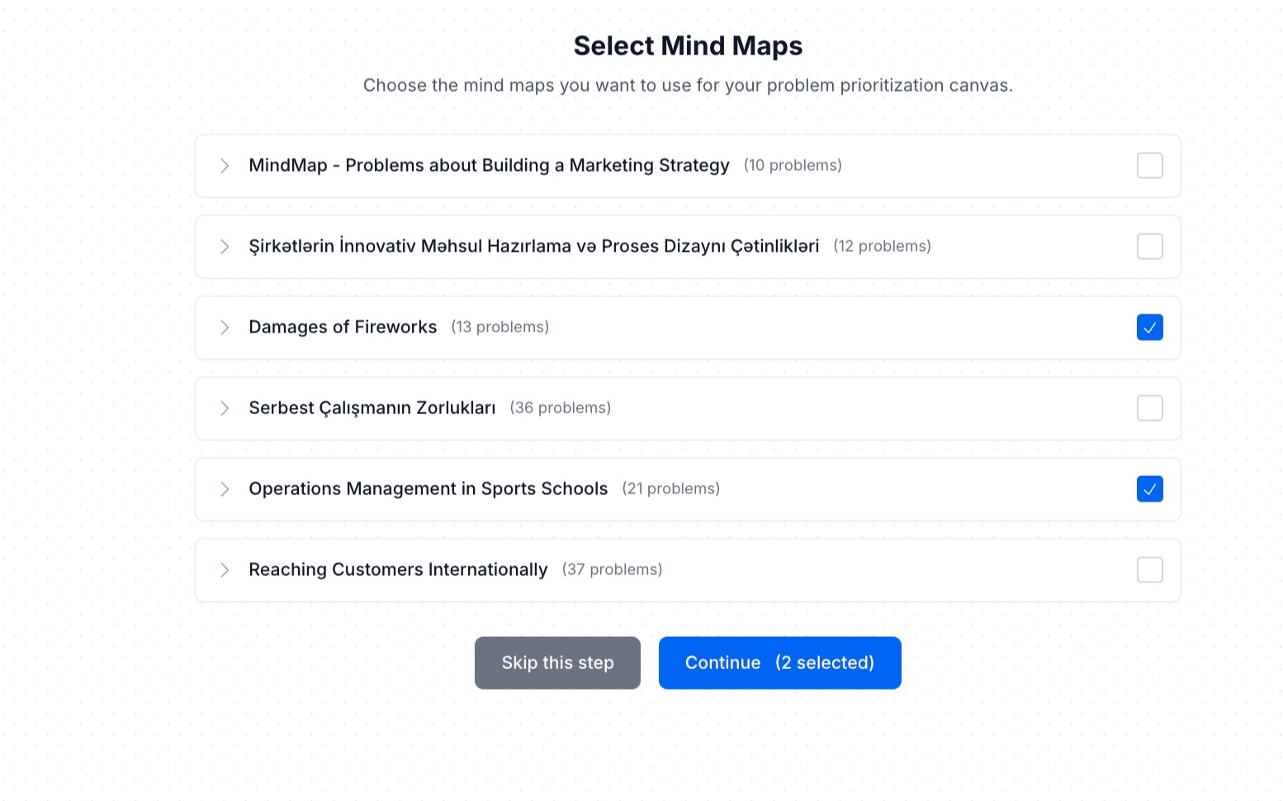The height and width of the screenshot is (801, 1283).
Task: Deselect the Operations Management in Sports Schools checkbox
Action: coord(1149,489)
